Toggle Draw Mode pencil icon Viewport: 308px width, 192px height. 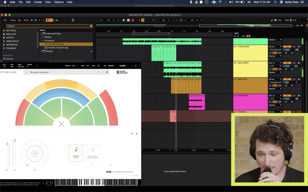272,20
